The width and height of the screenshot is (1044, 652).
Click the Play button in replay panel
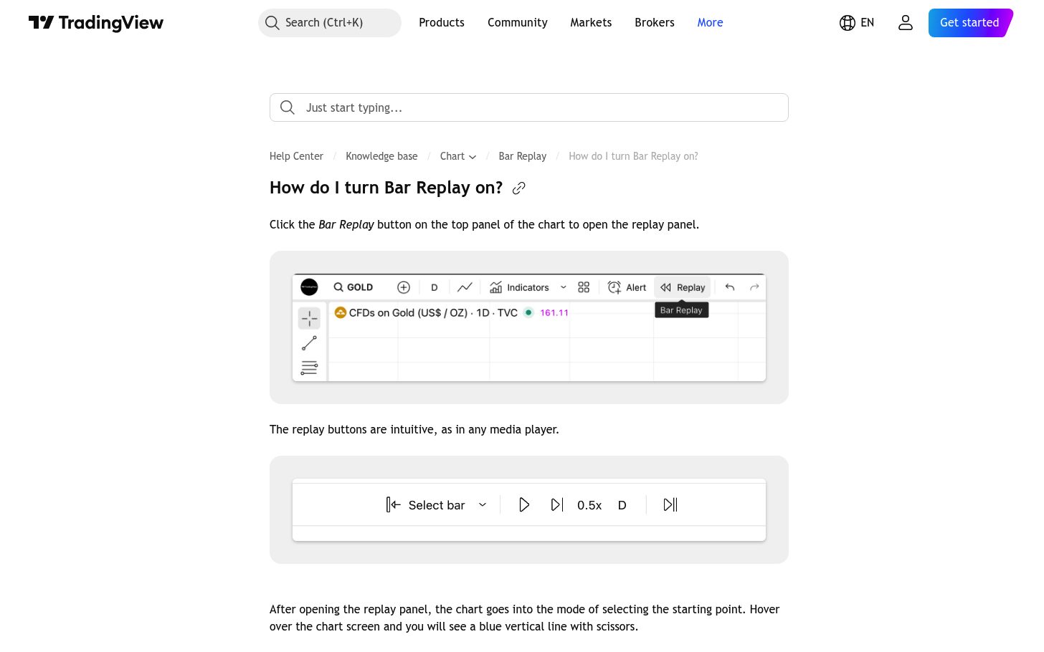[524, 505]
